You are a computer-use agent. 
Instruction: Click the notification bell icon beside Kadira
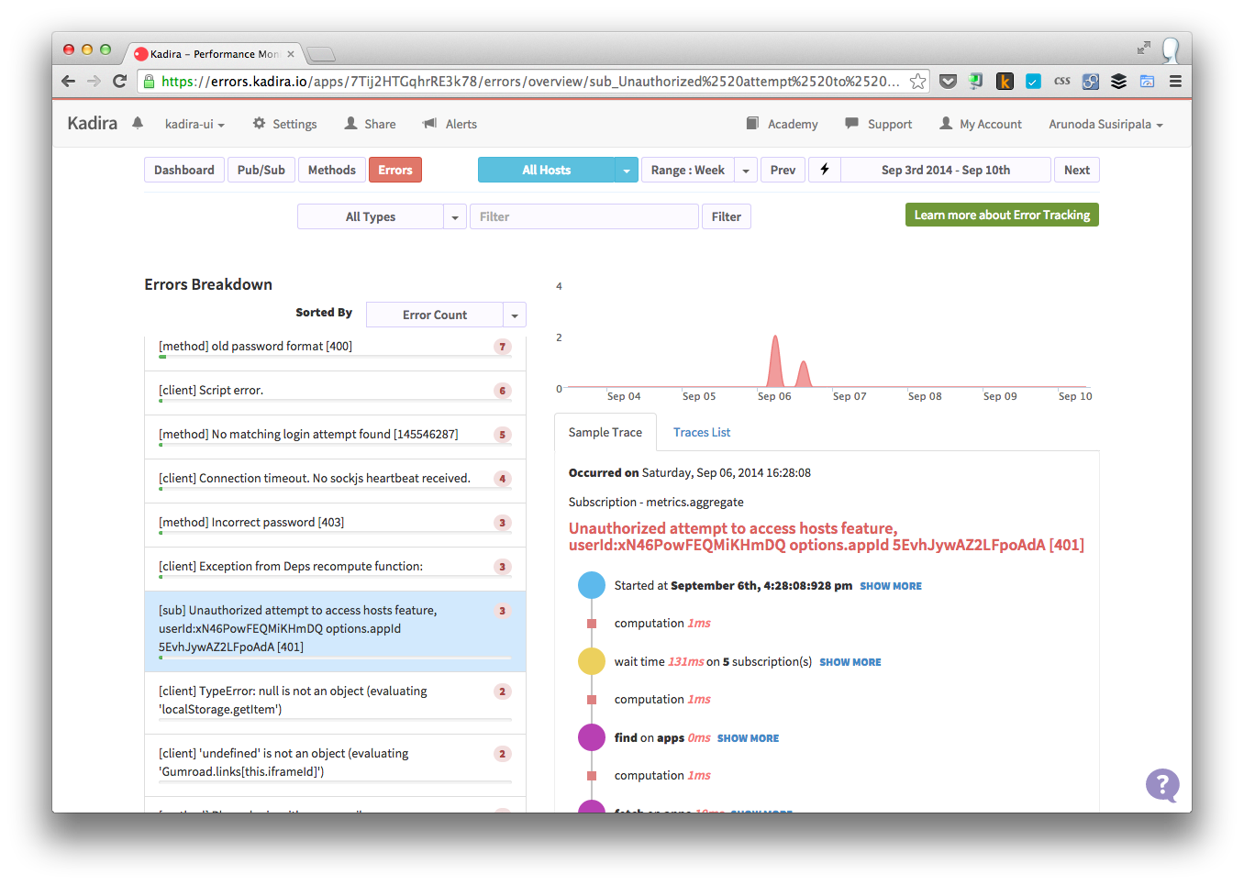tap(138, 123)
